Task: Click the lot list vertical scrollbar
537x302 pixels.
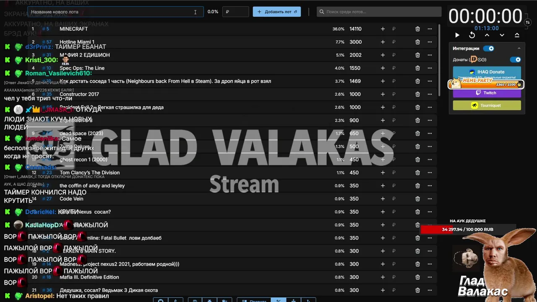Action: click(x=439, y=61)
